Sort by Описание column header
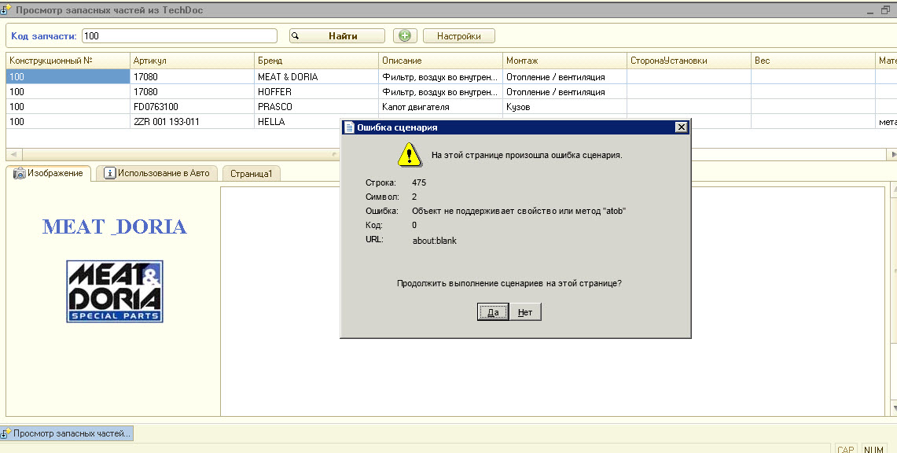Viewport: 897px width, 453px height. click(x=440, y=61)
